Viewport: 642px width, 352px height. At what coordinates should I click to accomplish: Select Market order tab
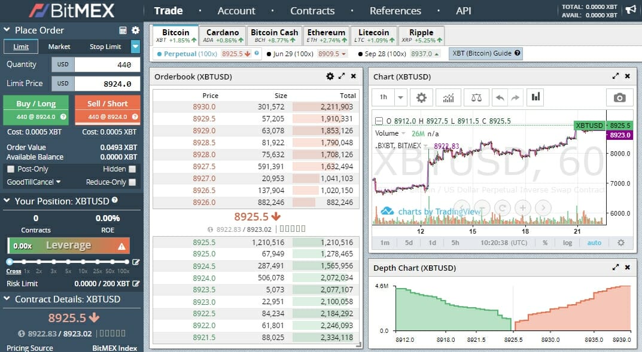(x=59, y=47)
